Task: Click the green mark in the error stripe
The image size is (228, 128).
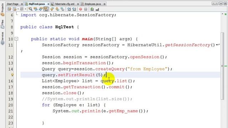Action: coord(226,66)
